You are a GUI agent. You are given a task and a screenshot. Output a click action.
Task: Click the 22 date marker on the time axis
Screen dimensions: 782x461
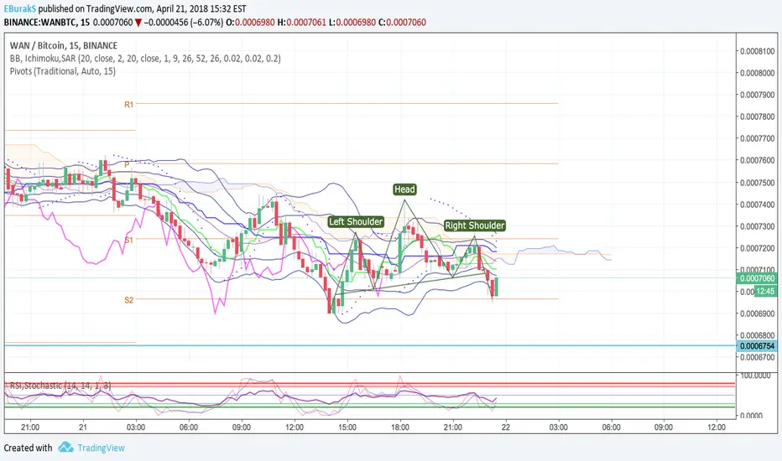506,427
